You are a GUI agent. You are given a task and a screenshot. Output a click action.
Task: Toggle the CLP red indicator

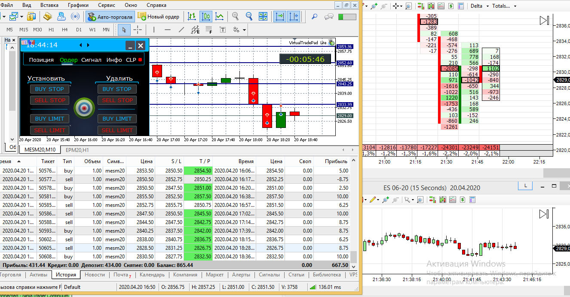(x=140, y=60)
